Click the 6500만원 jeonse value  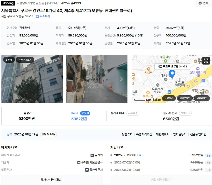coord(171,119)
